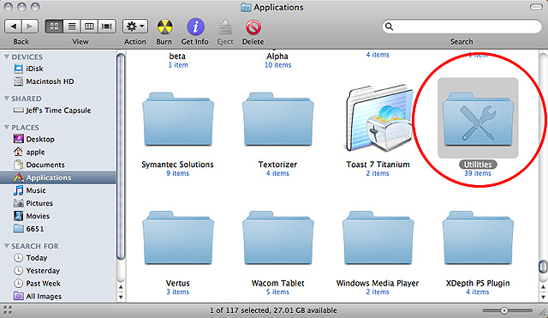Select Music in the sidebar
Screen dimensions: 548x318
(x=30, y=190)
